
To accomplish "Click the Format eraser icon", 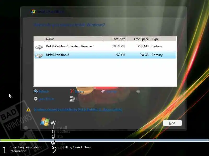I will tap(103, 92).
